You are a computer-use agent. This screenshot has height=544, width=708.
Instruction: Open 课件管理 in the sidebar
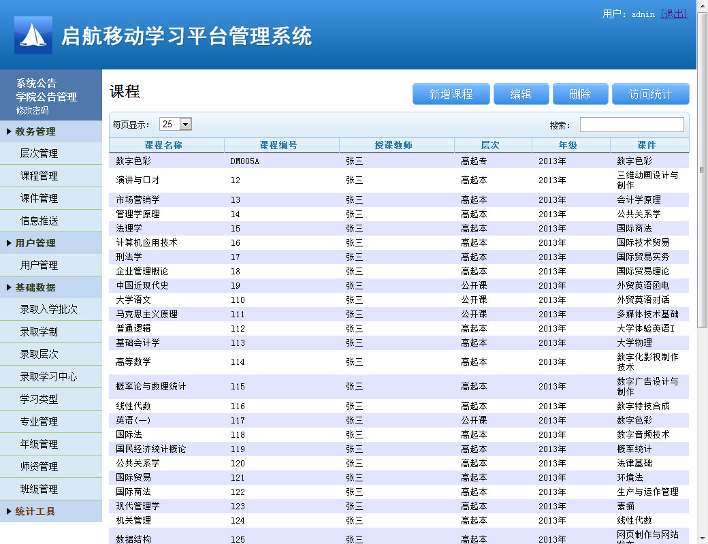click(39, 198)
